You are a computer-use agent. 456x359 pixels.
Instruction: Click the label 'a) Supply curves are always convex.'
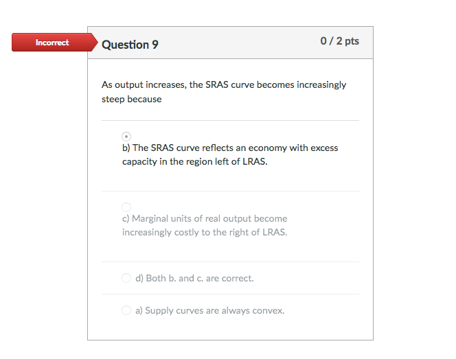click(209, 310)
